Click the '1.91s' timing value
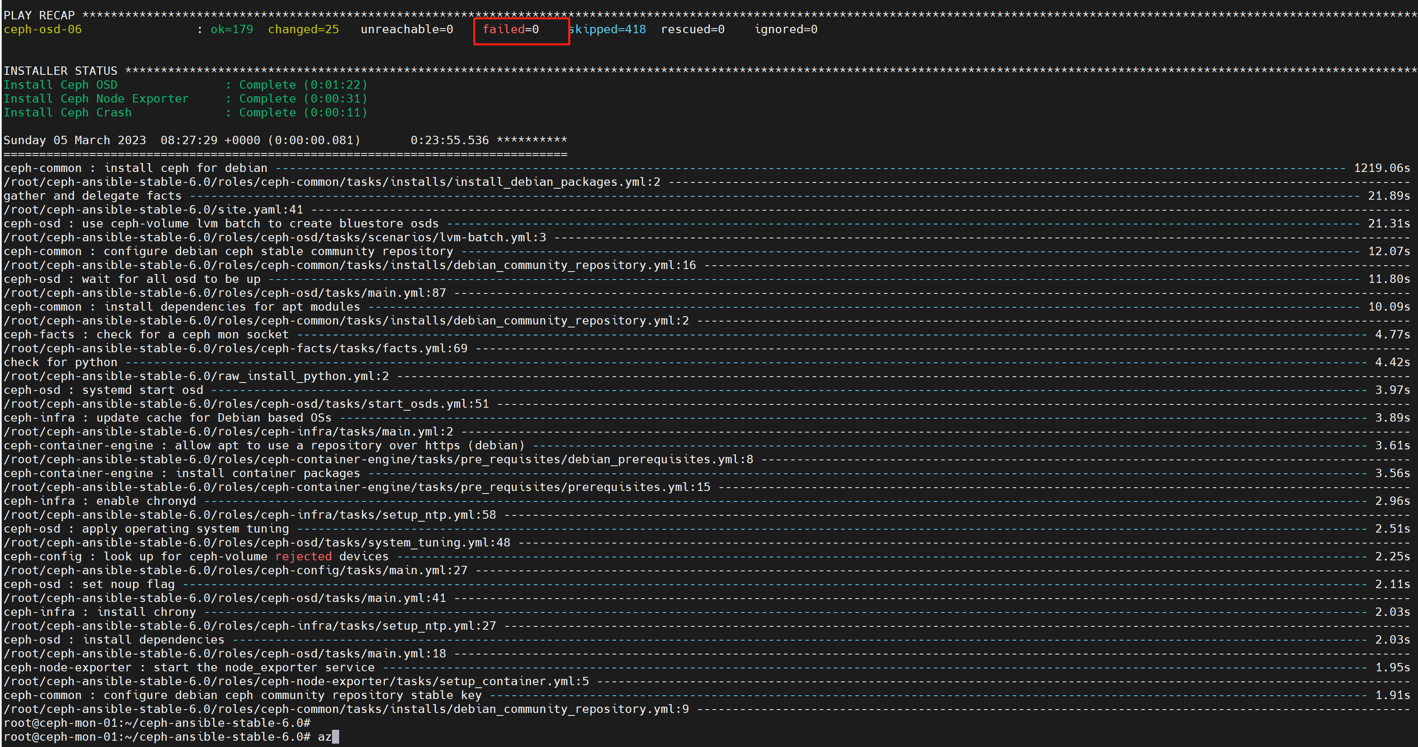This screenshot has height=747, width=1418. tap(1393, 695)
